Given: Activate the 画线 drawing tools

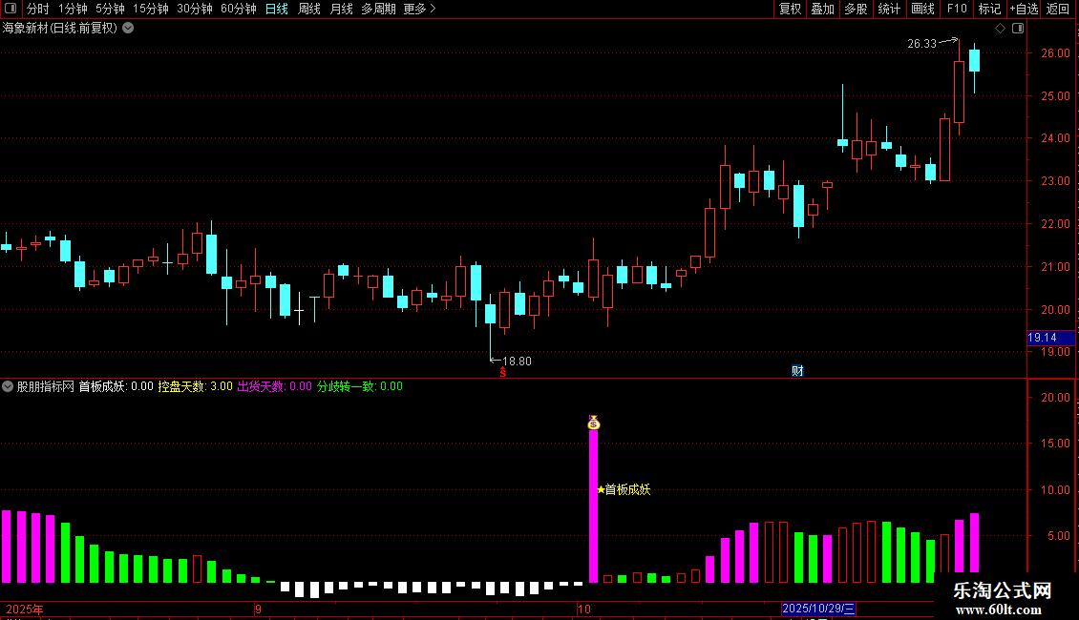Looking at the screenshot, I should 922,9.
